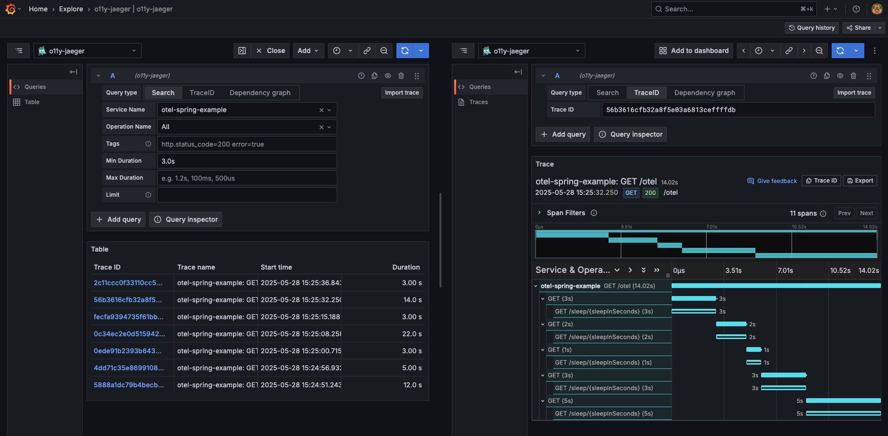Open right pane content outline icon

464,51
